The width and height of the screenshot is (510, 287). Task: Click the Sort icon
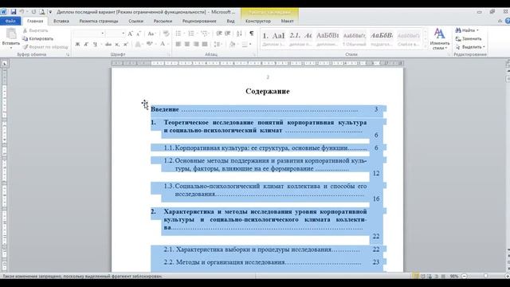coord(239,33)
